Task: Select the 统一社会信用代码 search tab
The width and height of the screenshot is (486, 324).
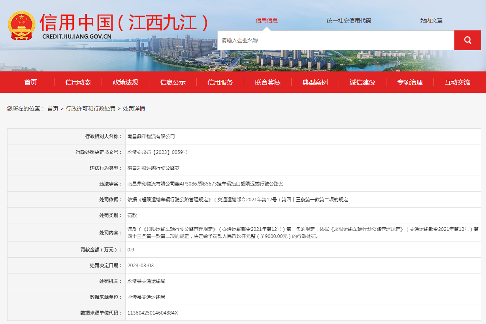Action: pos(349,21)
